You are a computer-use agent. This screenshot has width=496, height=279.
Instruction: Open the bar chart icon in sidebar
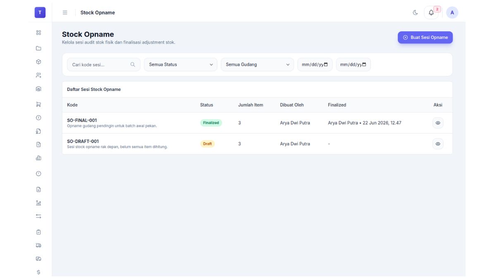click(x=38, y=158)
